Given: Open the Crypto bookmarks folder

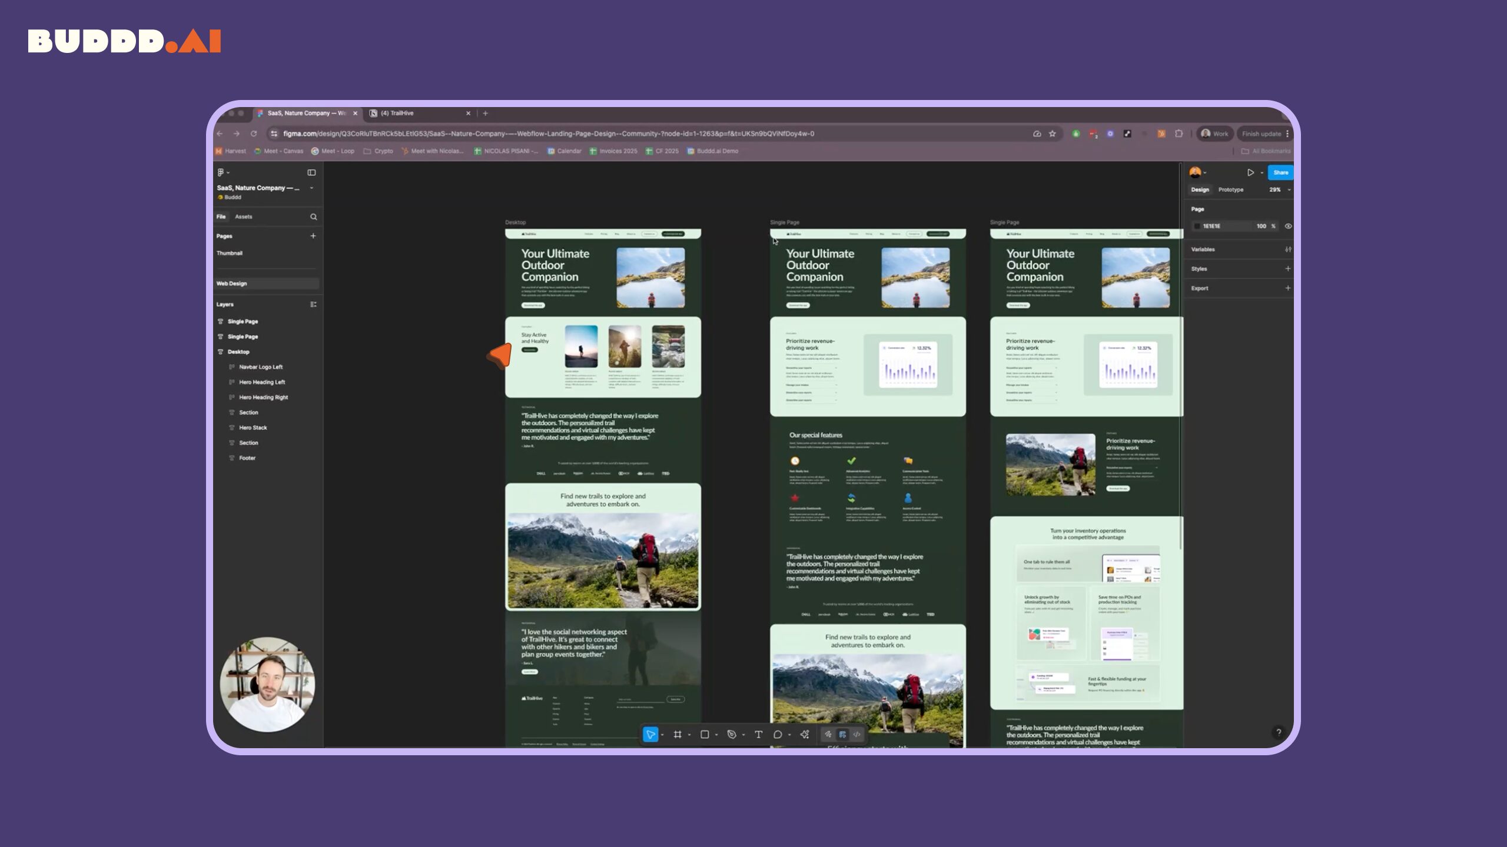Looking at the screenshot, I should point(378,151).
